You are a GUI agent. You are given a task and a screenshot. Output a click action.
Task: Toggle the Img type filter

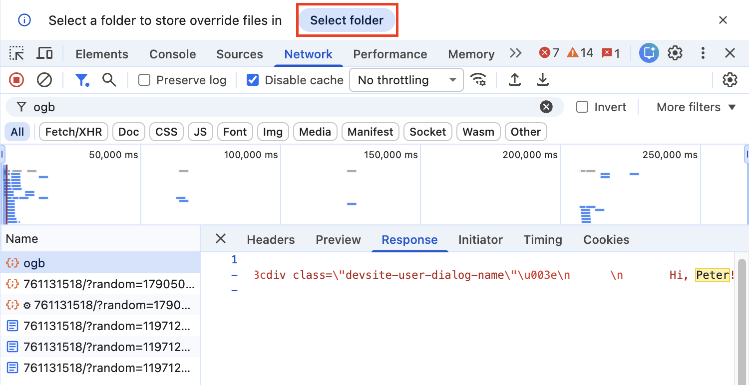tap(273, 132)
